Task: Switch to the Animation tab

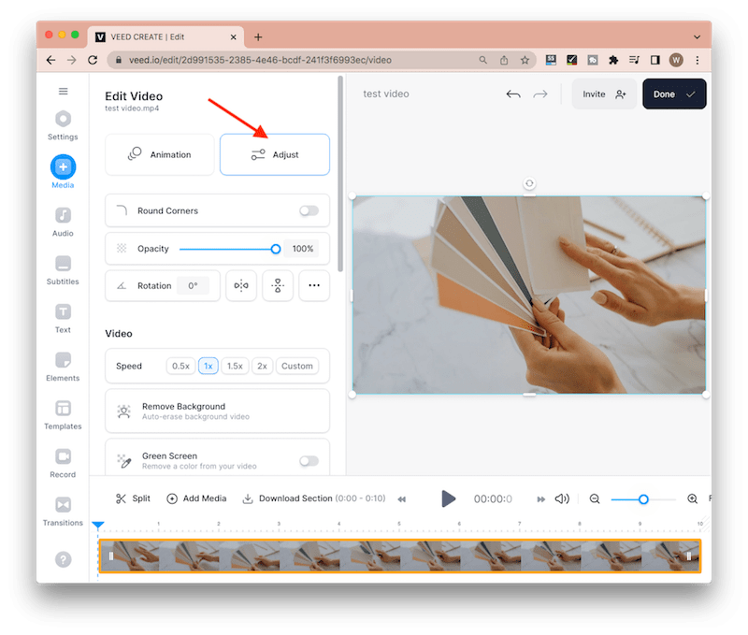Action: (x=160, y=154)
